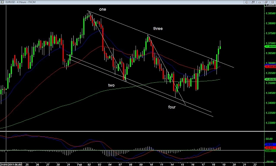This screenshot has width=276, height=166.
Task: Click the 'Feb' label on the time axis
Action: pos(79,164)
